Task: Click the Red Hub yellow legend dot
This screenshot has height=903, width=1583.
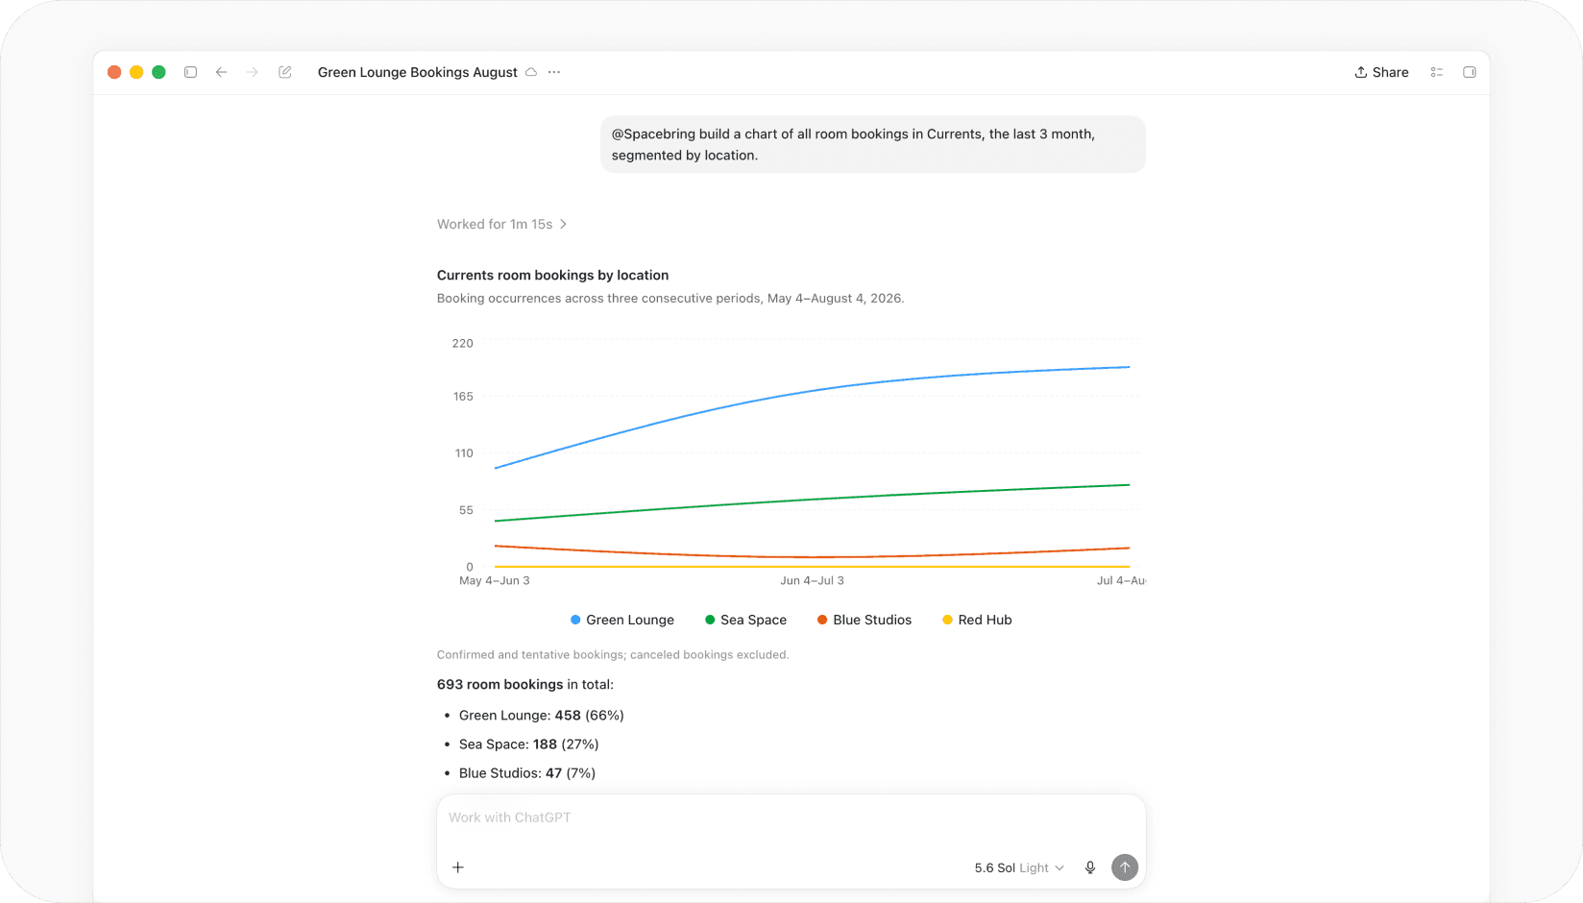Action: pyautogui.click(x=947, y=620)
